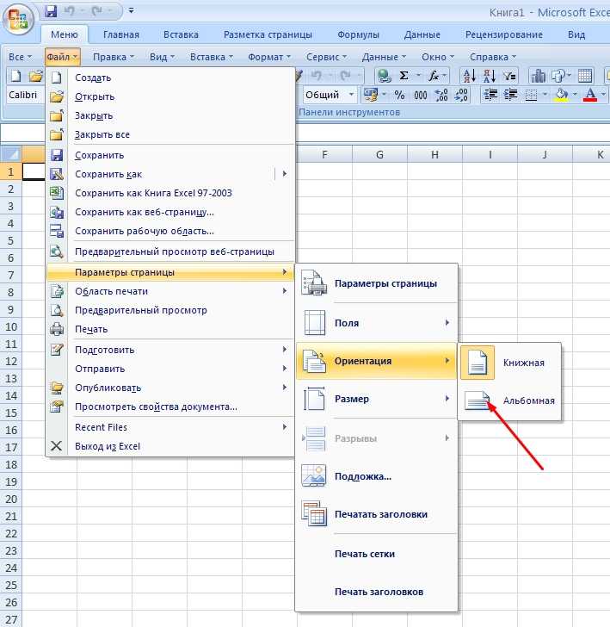Choose Выход из Excel
Image resolution: width=610 pixels, height=627 pixels.
point(170,447)
